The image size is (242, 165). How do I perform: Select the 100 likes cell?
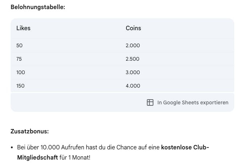coord(21,72)
